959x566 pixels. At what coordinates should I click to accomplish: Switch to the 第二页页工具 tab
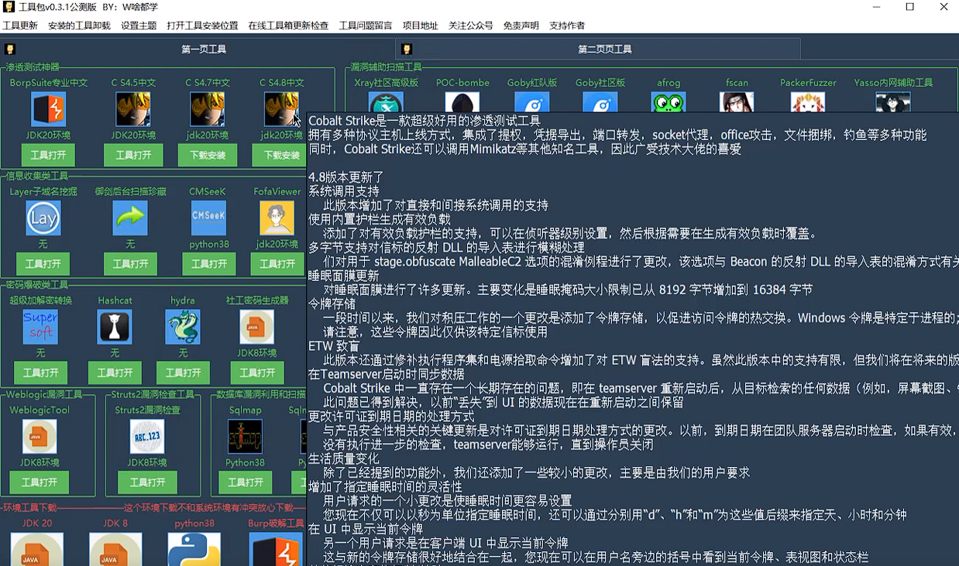pos(598,49)
